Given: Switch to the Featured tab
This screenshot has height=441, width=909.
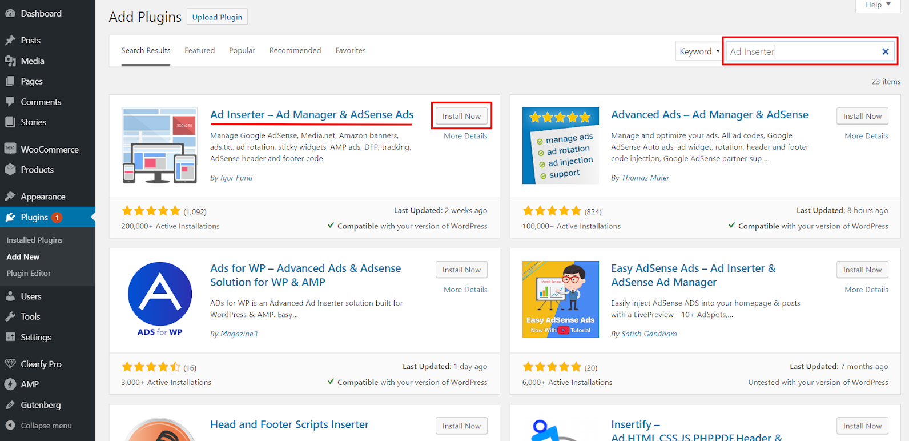Looking at the screenshot, I should point(199,50).
